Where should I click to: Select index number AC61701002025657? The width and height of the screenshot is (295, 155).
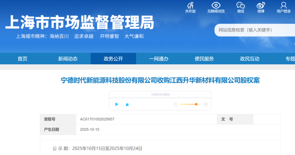click(x=97, y=119)
